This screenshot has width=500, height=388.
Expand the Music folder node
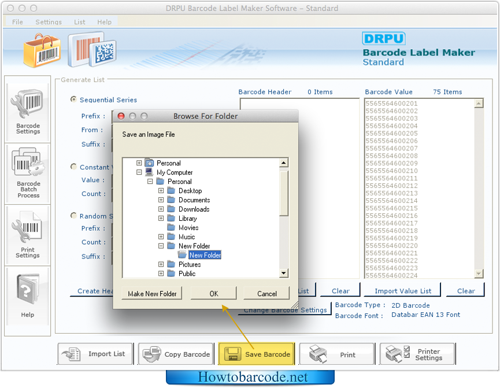[161, 237]
